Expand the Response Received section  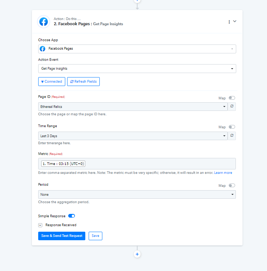[x=40, y=225]
